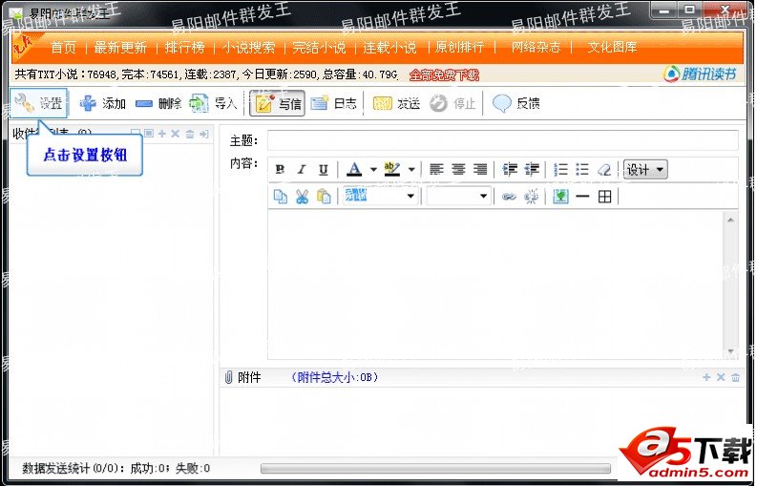757x486 pixels.
Task: Open the 排行榜 banner tab
Action: [185, 48]
